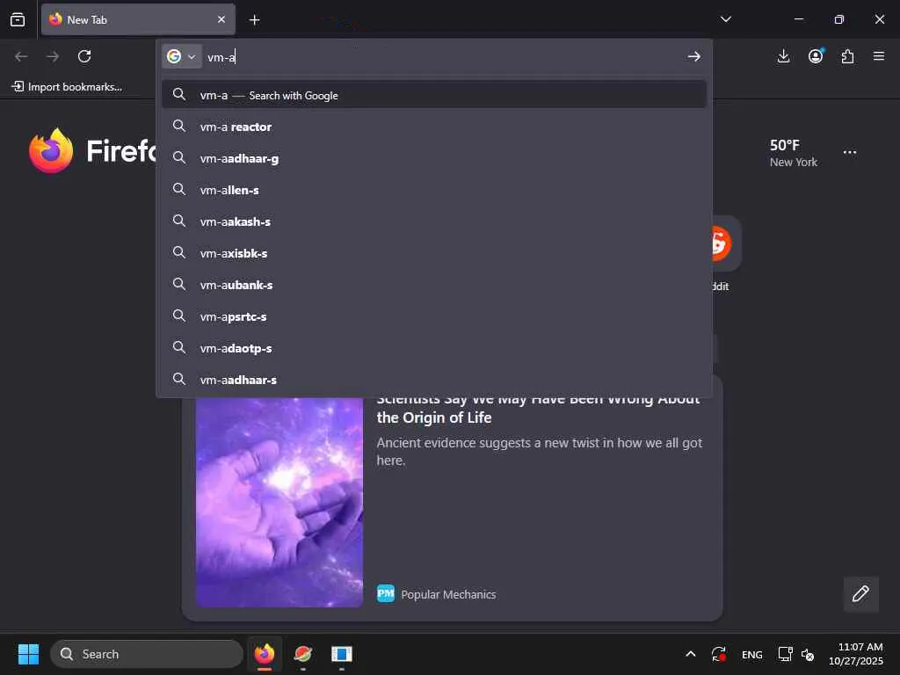Click the forward navigation arrow
Image resolution: width=900 pixels, height=675 pixels.
(53, 56)
